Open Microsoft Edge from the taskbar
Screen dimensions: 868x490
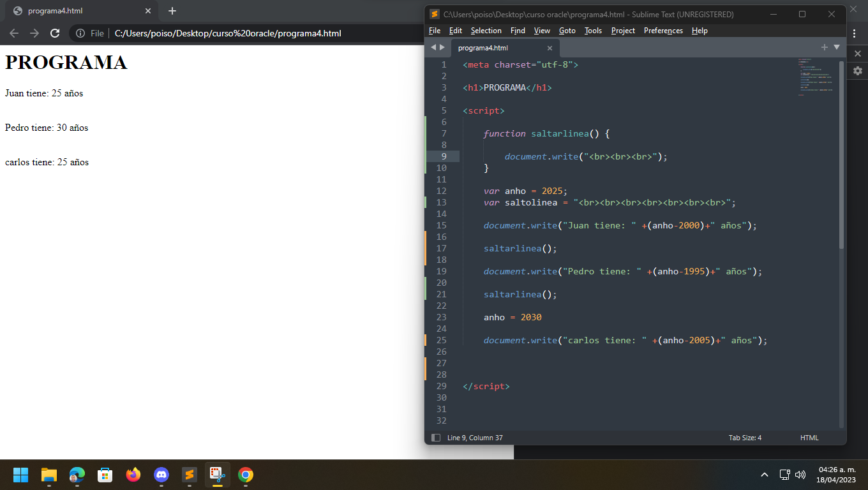[x=77, y=475]
